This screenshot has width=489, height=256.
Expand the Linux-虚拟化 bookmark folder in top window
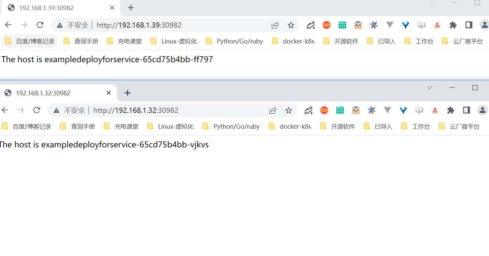click(174, 41)
